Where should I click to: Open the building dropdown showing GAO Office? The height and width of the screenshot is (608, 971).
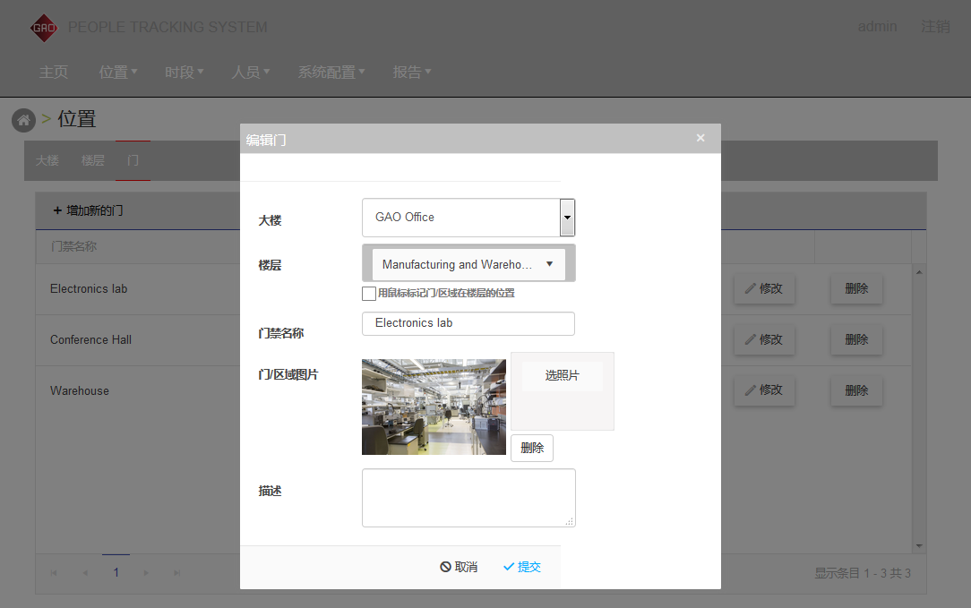pyautogui.click(x=567, y=218)
